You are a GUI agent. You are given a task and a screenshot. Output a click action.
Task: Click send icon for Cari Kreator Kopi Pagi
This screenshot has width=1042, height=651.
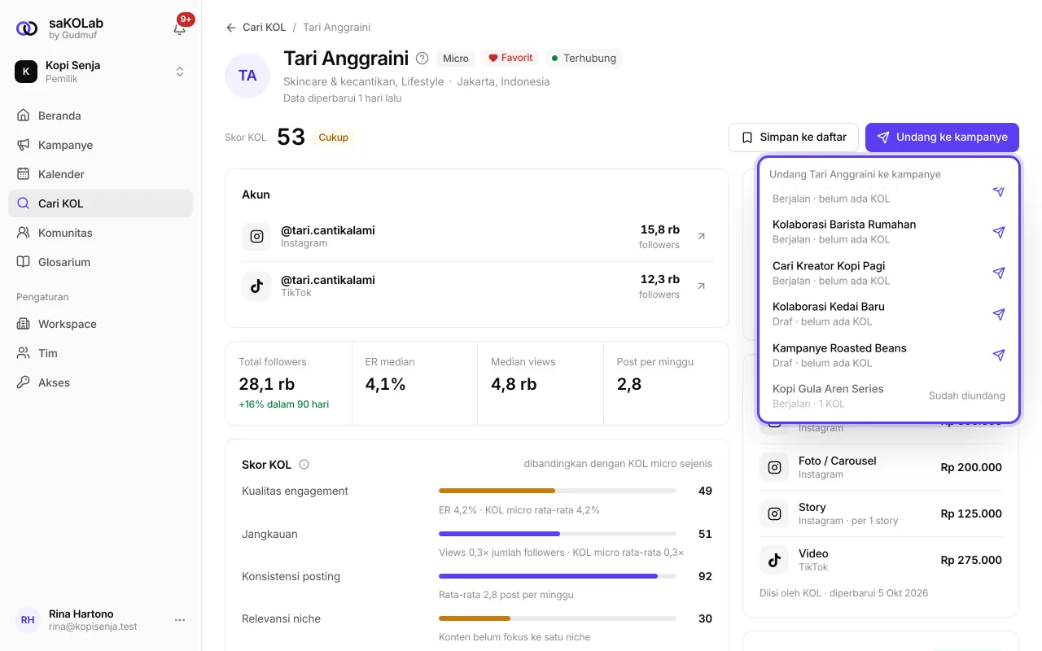[x=999, y=273]
